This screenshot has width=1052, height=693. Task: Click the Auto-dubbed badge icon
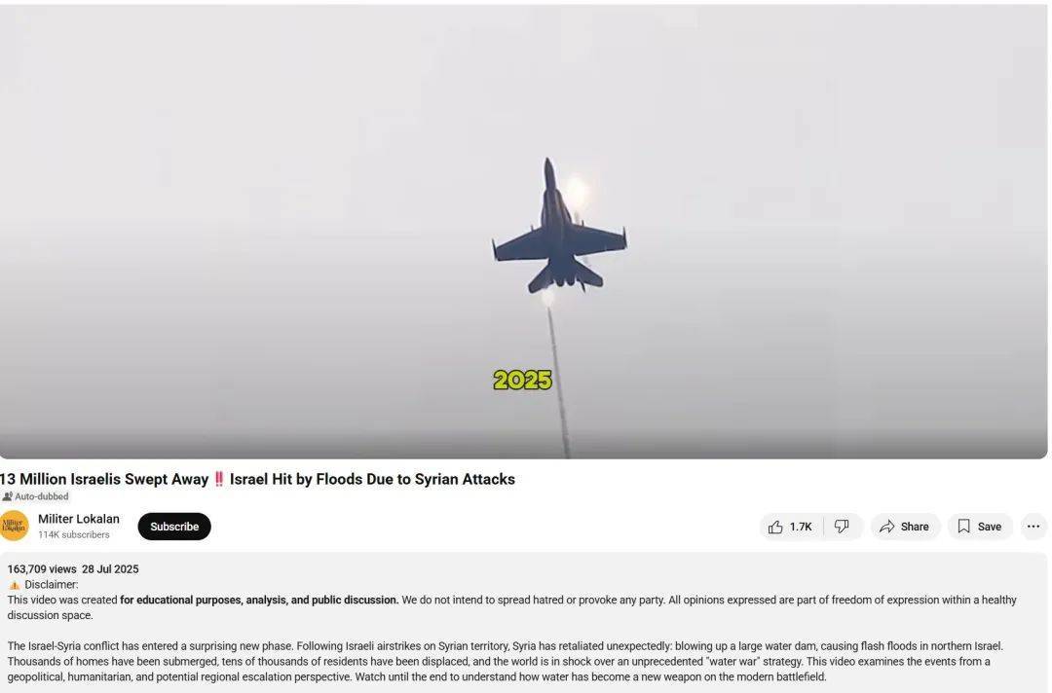[8, 496]
